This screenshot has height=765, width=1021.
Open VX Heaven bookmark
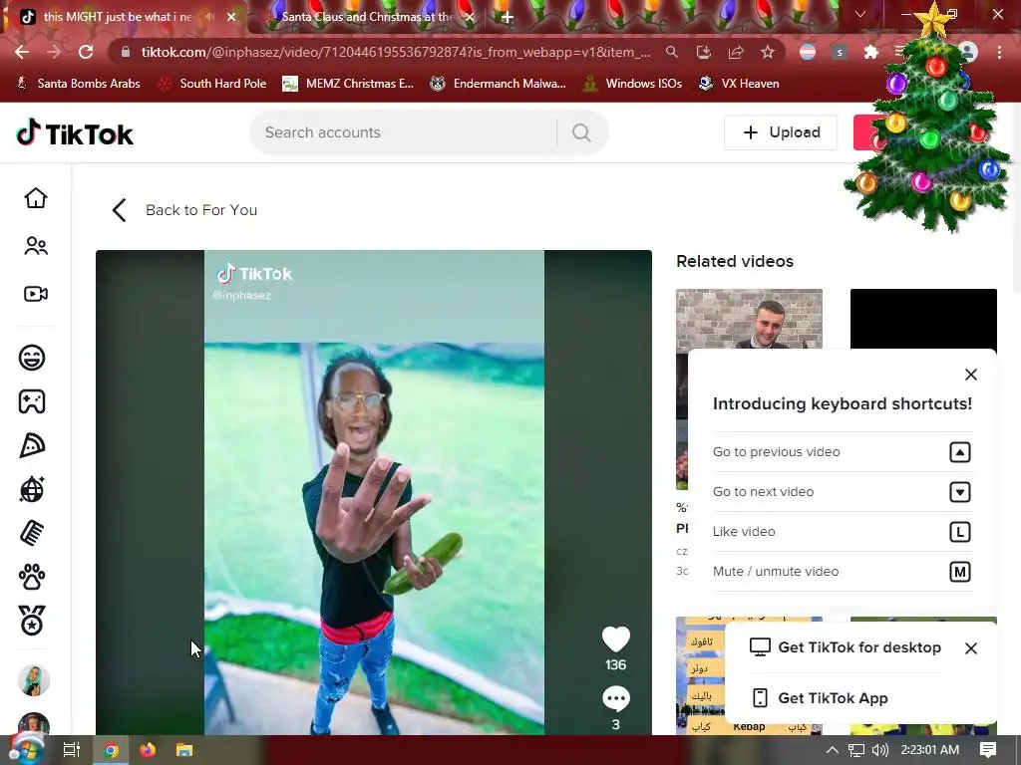coord(739,84)
